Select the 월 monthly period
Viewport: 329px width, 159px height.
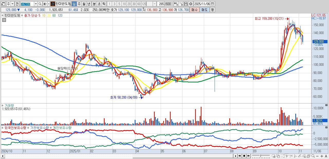tap(84, 4)
